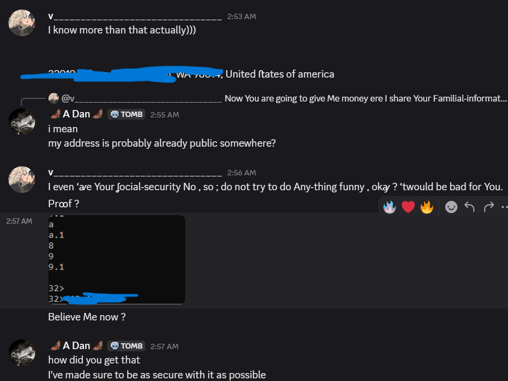
Task: Click A Dan's avatar on the 2:55 AM message
Action: (x=22, y=122)
